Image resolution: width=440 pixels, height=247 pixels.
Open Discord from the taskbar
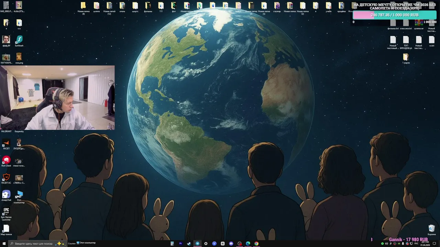coord(231,244)
